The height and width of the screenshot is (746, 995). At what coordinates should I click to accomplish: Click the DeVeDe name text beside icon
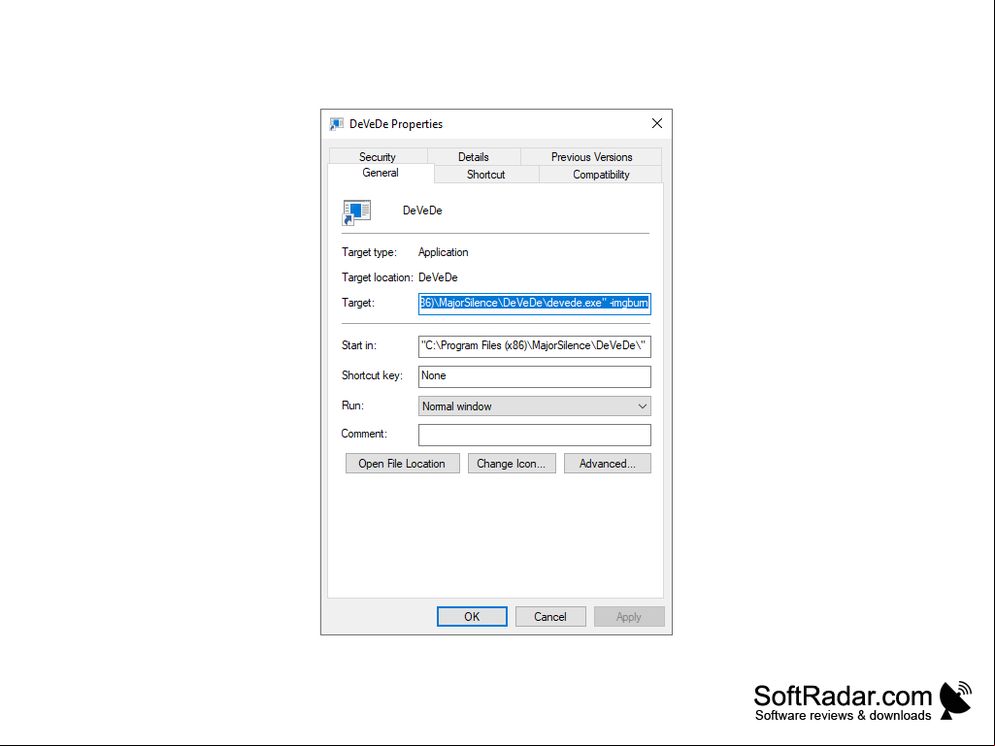point(422,211)
